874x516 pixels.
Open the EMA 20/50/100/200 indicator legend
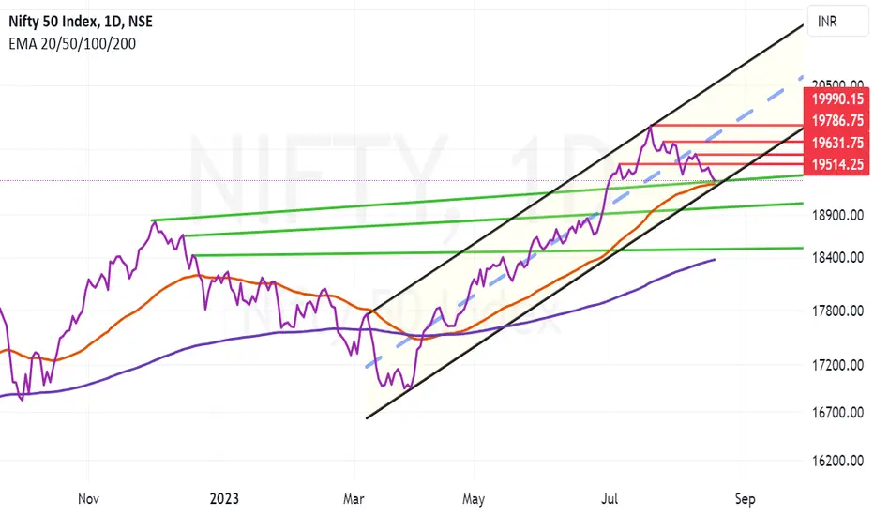(72, 43)
